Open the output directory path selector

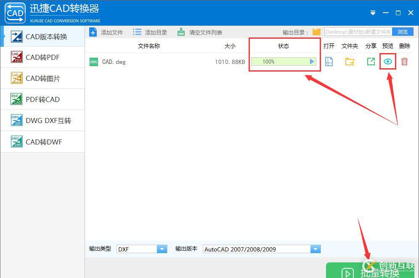362,31
